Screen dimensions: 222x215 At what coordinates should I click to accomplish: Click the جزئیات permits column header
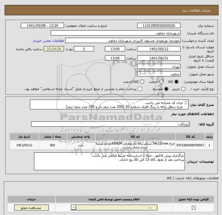tap(31, 199)
